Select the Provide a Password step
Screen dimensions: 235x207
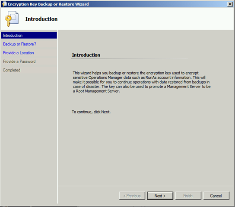pos(19,61)
